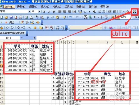Toggle align right
Viewport: 139px width, 105px height.
coord(69,12)
